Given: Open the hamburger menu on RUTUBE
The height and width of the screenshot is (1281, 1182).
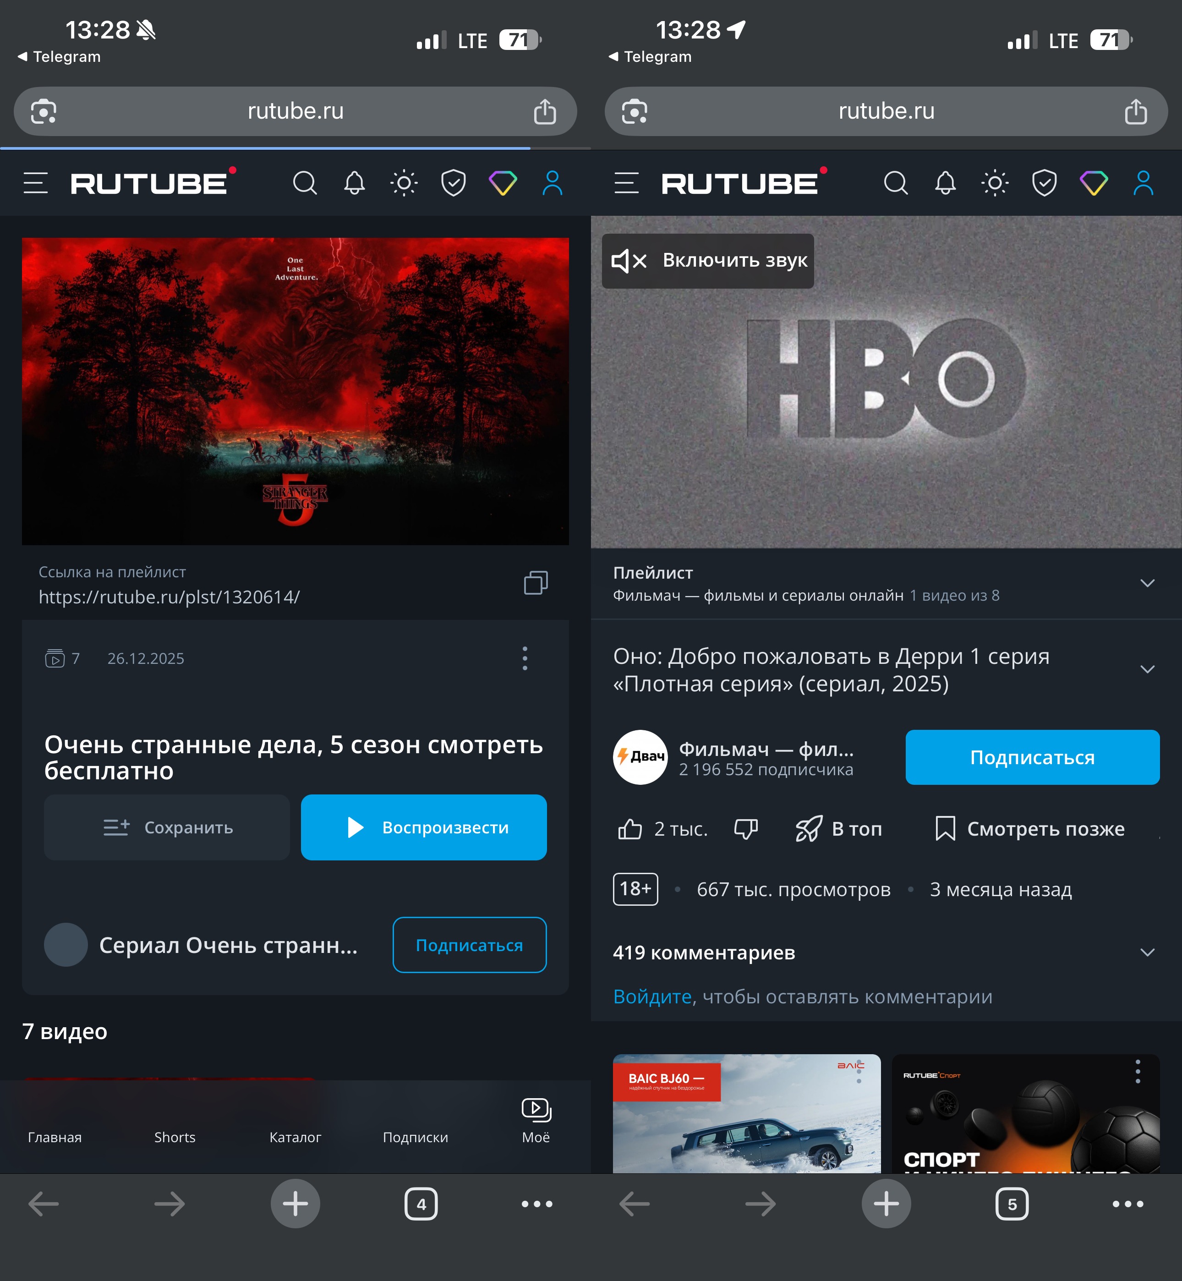Looking at the screenshot, I should pyautogui.click(x=37, y=183).
